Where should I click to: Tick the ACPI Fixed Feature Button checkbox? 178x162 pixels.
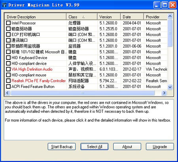[x=8, y=87]
